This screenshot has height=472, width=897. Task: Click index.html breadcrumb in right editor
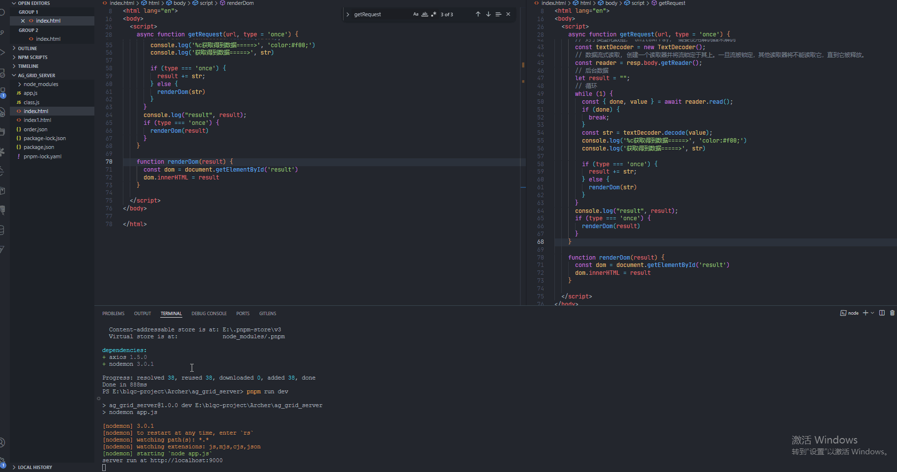tap(553, 3)
